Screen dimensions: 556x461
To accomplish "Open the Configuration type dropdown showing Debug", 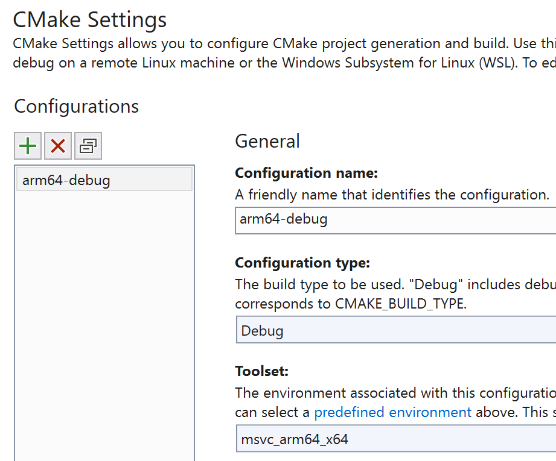I will click(x=396, y=330).
